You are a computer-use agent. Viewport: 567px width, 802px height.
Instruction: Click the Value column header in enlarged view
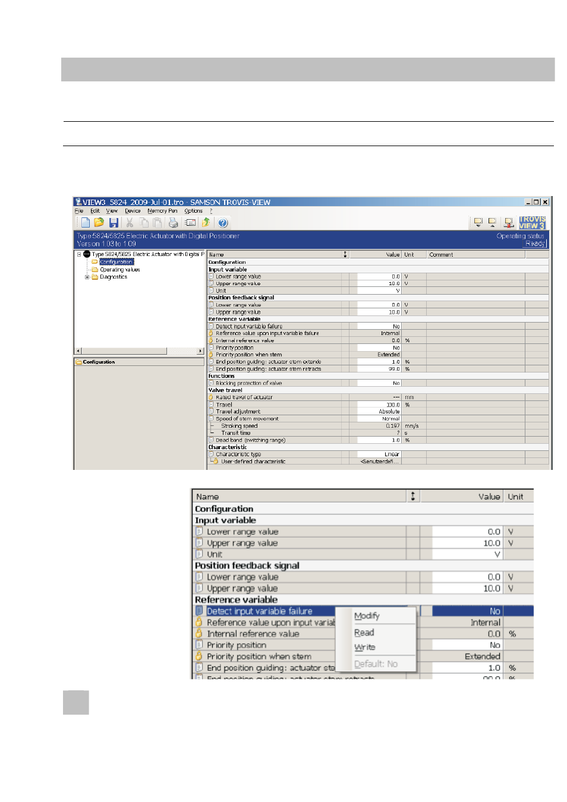(462, 497)
